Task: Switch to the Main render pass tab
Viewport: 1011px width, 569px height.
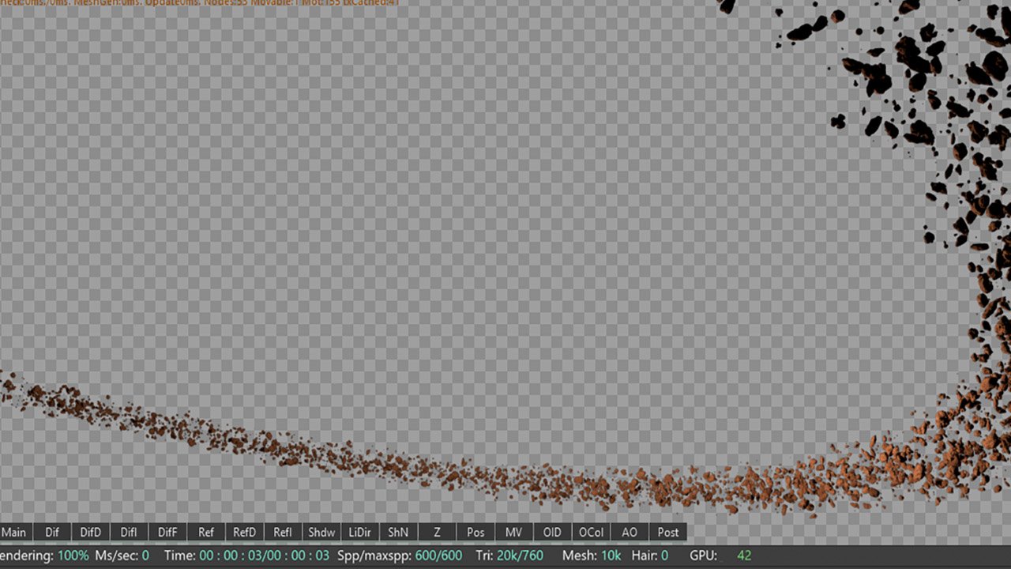Action: pyautogui.click(x=14, y=533)
